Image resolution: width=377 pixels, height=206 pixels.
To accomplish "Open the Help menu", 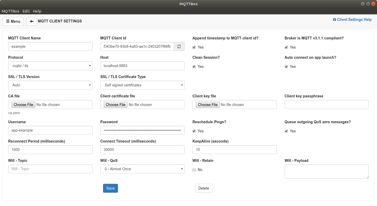I will point(37,11).
